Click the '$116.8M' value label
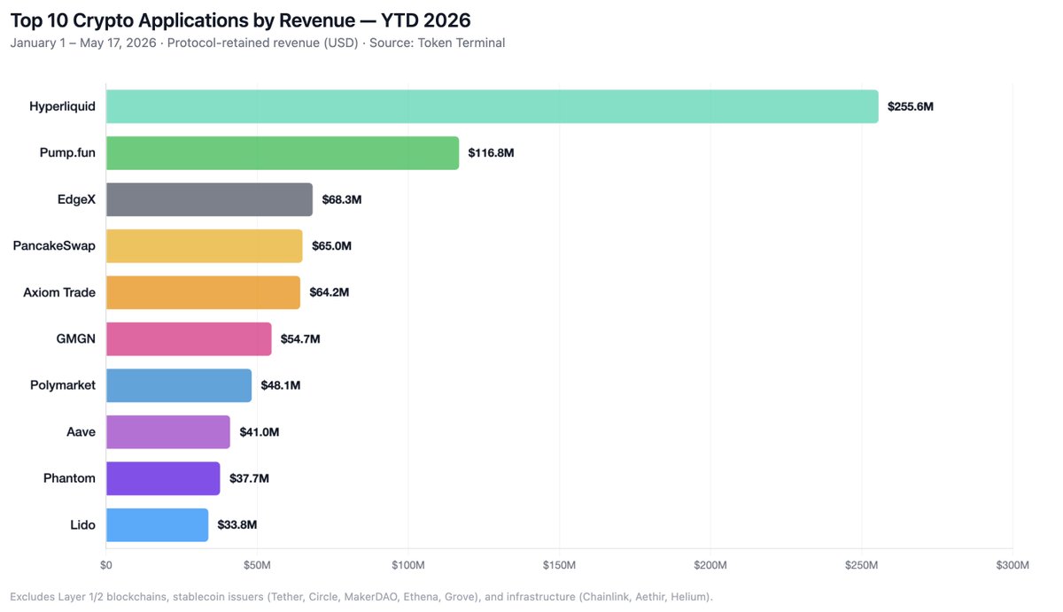Viewport: 1063px width, 612px height. pyautogui.click(x=492, y=152)
